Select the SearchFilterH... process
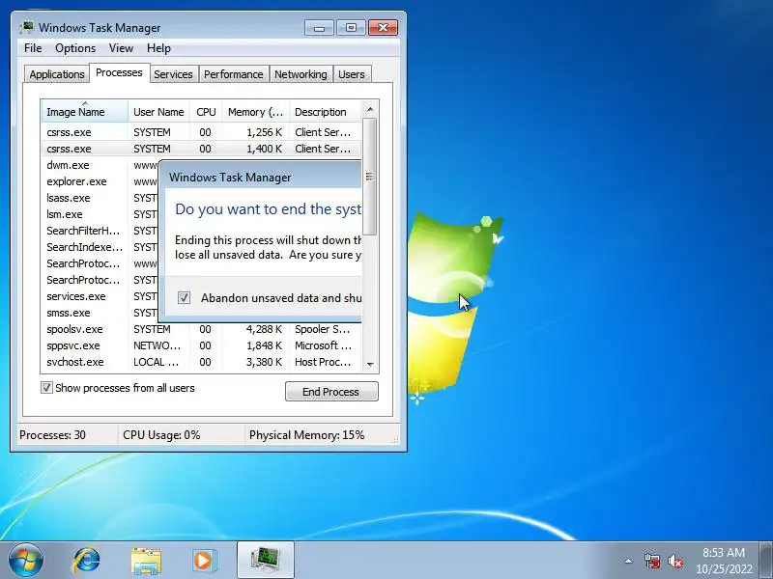The image size is (773, 579). [x=83, y=231]
